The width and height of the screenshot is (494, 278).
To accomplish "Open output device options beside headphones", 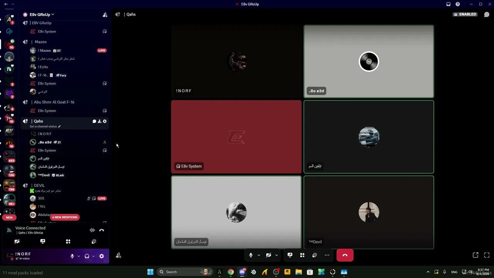I will [x=93, y=256].
